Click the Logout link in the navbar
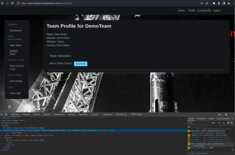Image resolution: width=235 pixels, height=155 pixels. pyautogui.click(x=216, y=10)
